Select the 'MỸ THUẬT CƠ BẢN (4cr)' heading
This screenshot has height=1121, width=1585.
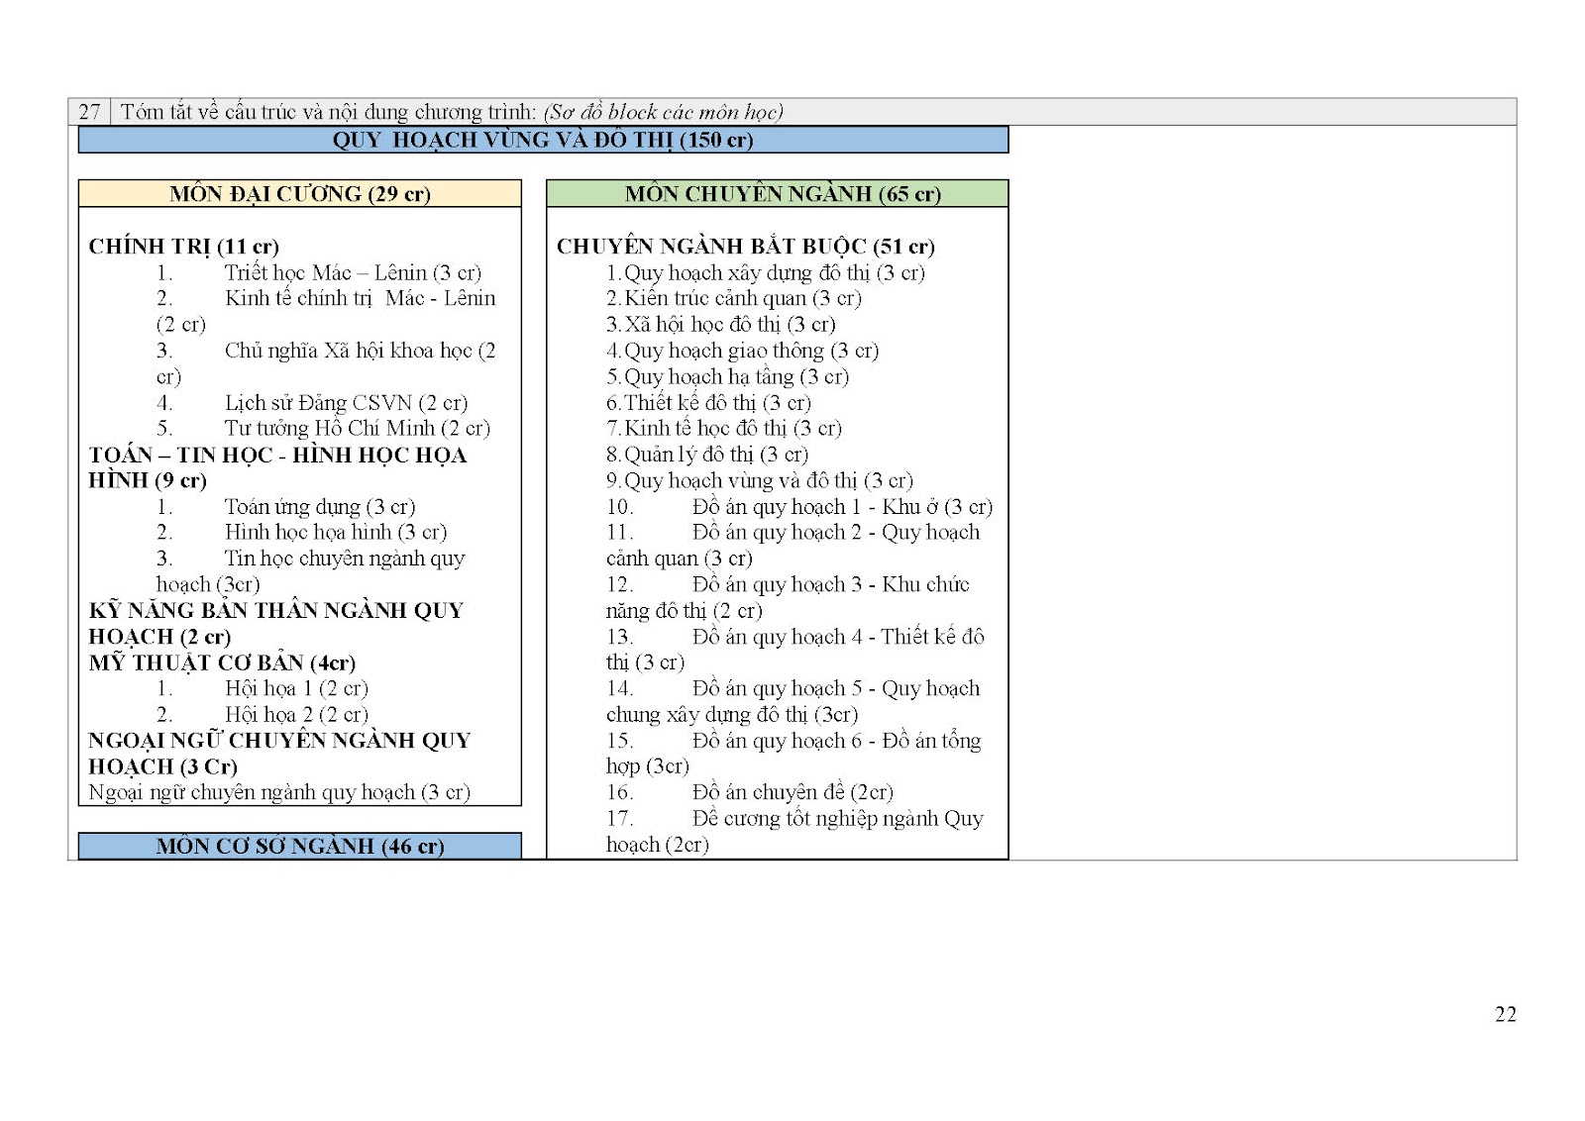(x=222, y=662)
